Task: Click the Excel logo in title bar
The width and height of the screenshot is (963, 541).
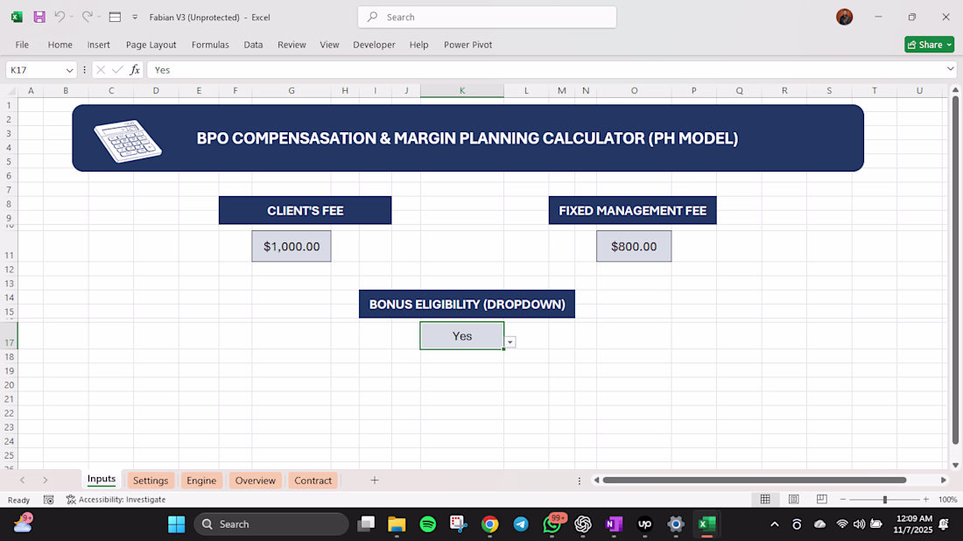Action: click(x=17, y=18)
